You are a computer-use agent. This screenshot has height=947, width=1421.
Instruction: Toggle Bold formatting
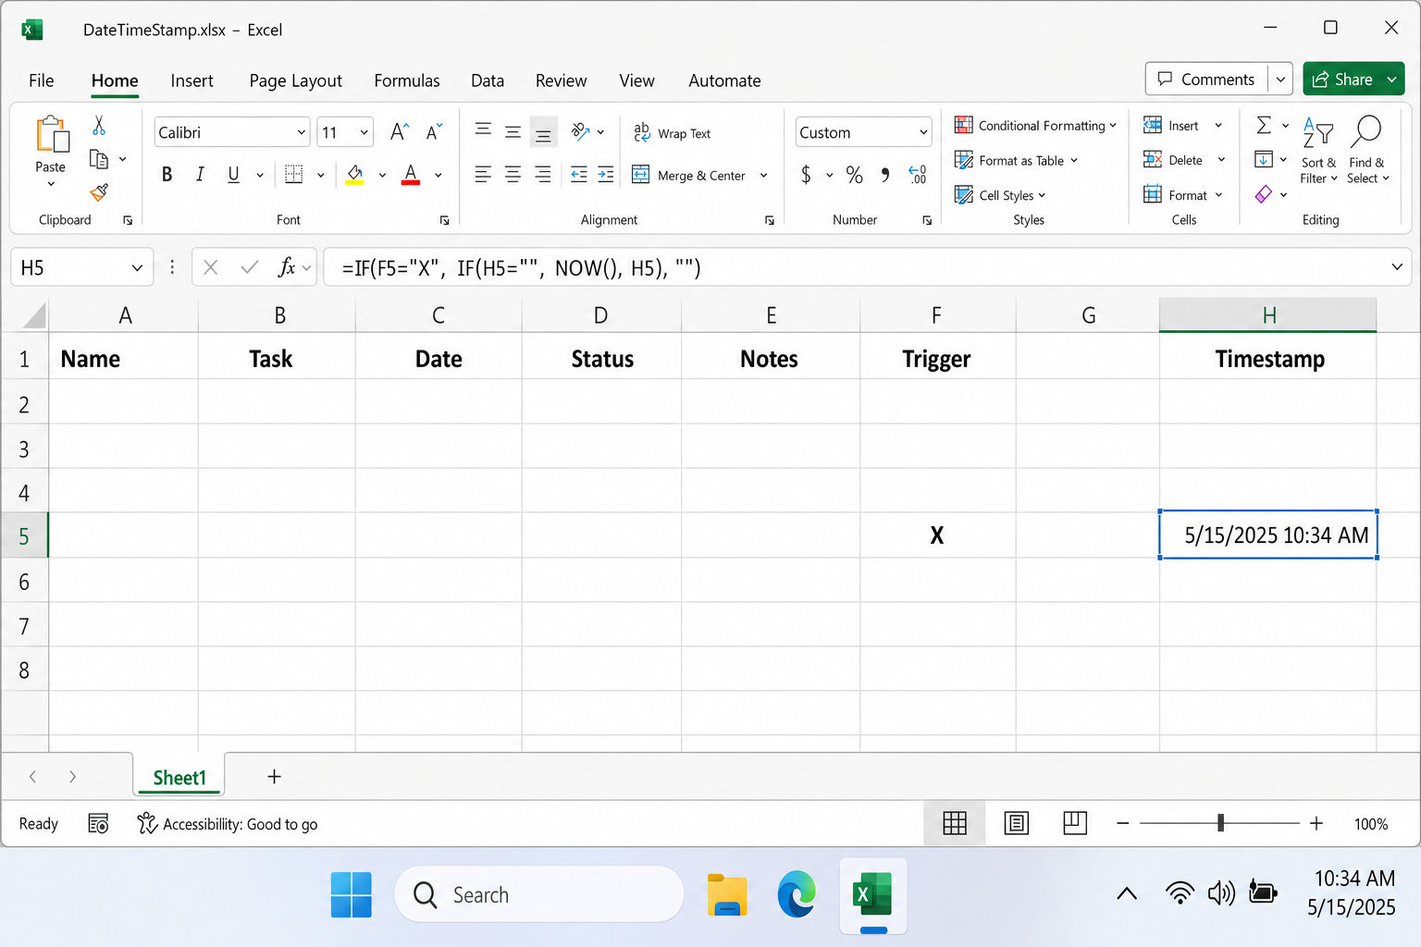coord(167,174)
